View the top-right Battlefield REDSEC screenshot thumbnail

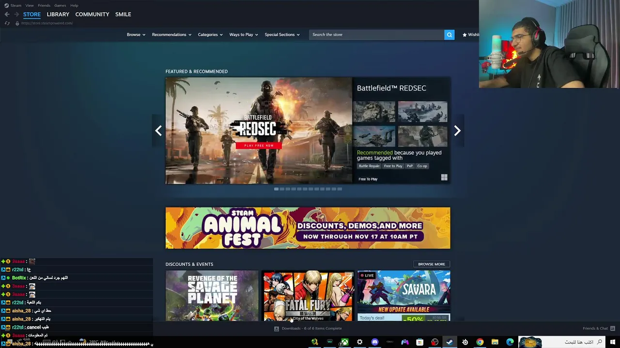[x=422, y=112]
